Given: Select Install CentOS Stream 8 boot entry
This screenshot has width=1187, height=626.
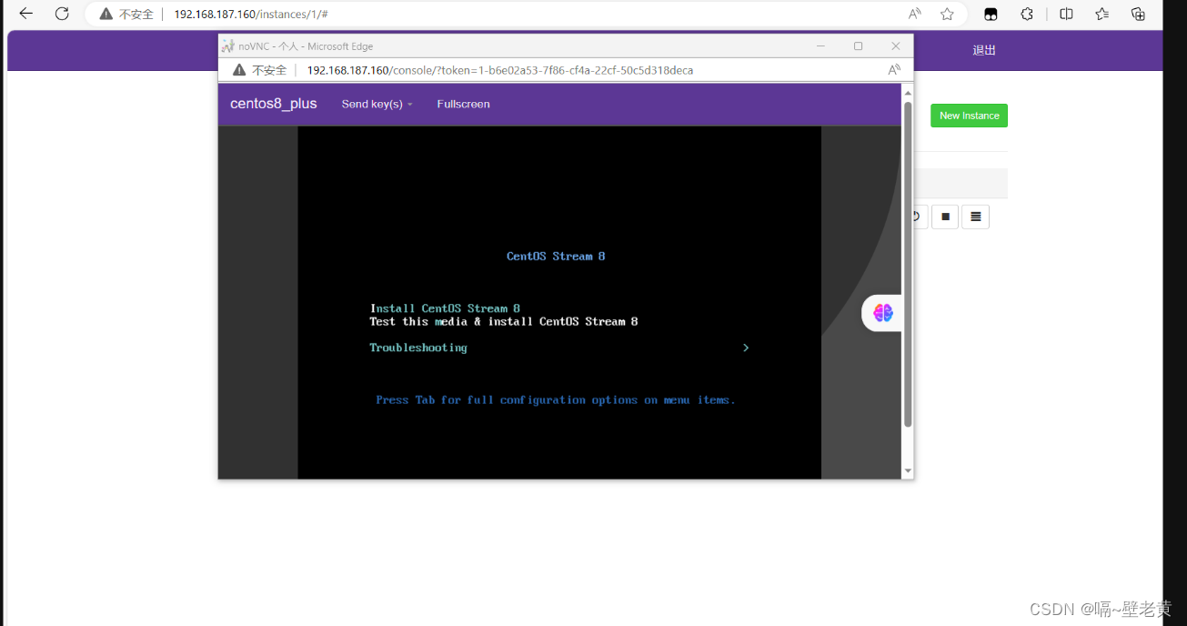Looking at the screenshot, I should click(x=445, y=308).
